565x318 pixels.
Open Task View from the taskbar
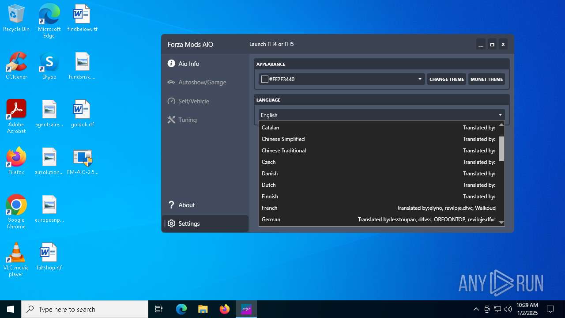coord(159,309)
